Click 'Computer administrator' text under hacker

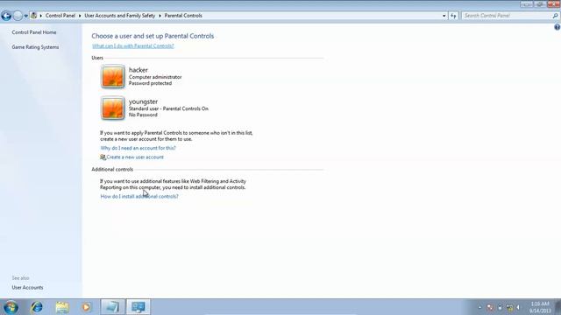[x=155, y=77]
